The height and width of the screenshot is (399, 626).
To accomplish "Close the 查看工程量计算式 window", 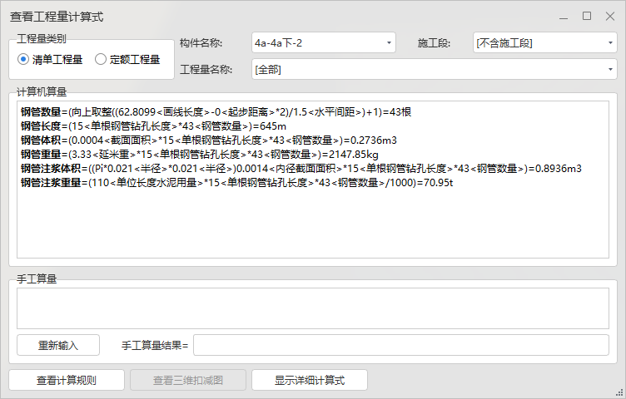I will (x=610, y=17).
